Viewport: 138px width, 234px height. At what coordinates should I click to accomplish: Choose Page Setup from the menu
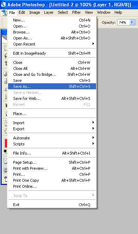pos(52,162)
